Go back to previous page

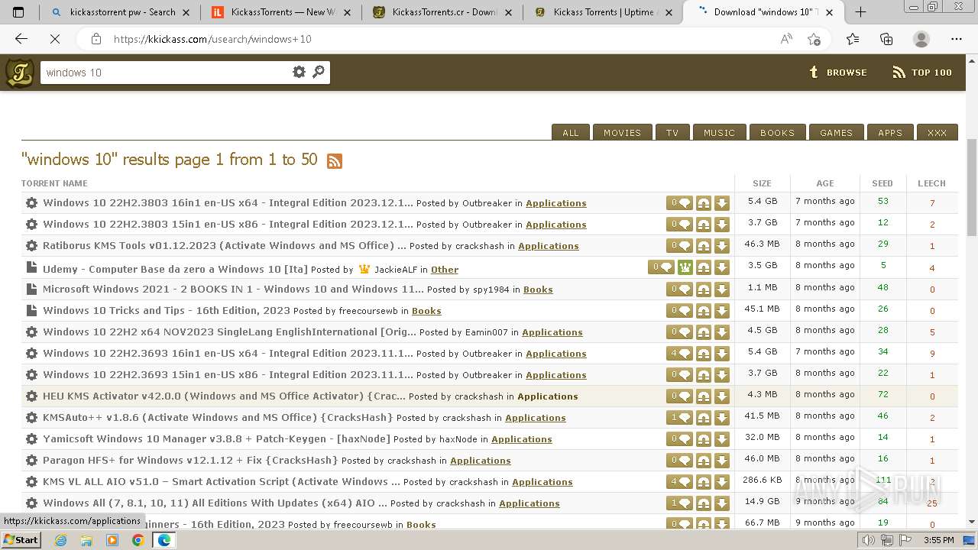point(21,39)
